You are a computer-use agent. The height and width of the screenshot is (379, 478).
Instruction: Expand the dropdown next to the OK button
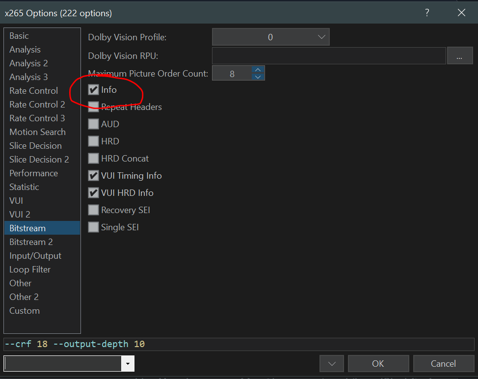[x=331, y=363]
